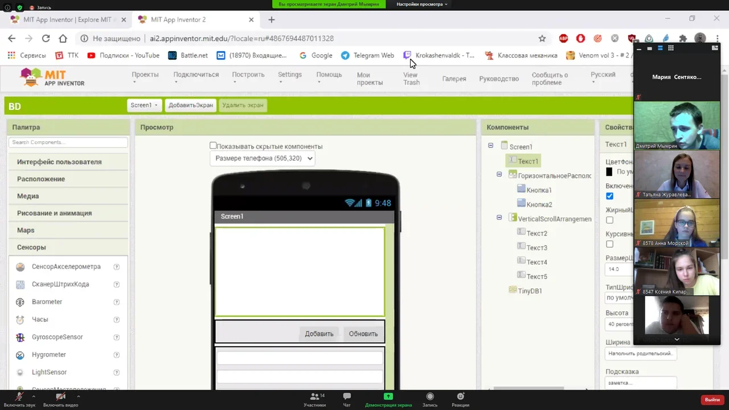
Task: Collapse the VerticalScrollArrangement tree node
Action: click(x=499, y=218)
